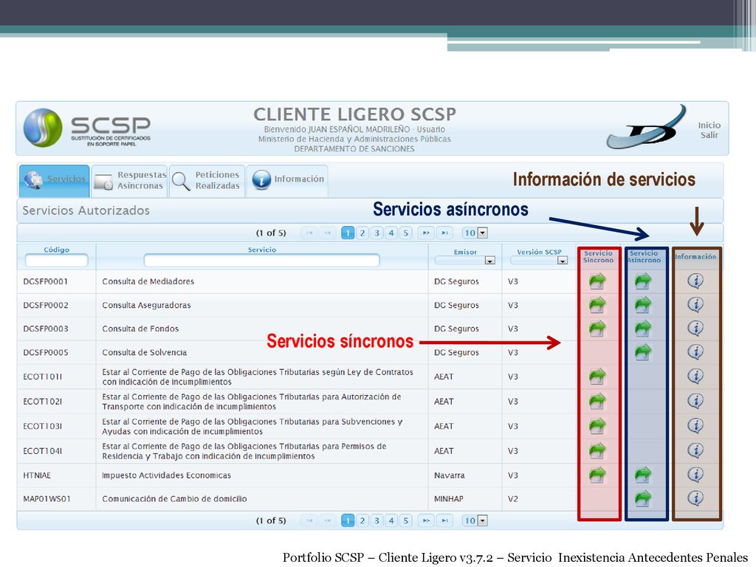Launch asynchronous service for DCSFP0001 Consulta de Mediadores
The height and width of the screenshot is (567, 756).
coord(643,281)
